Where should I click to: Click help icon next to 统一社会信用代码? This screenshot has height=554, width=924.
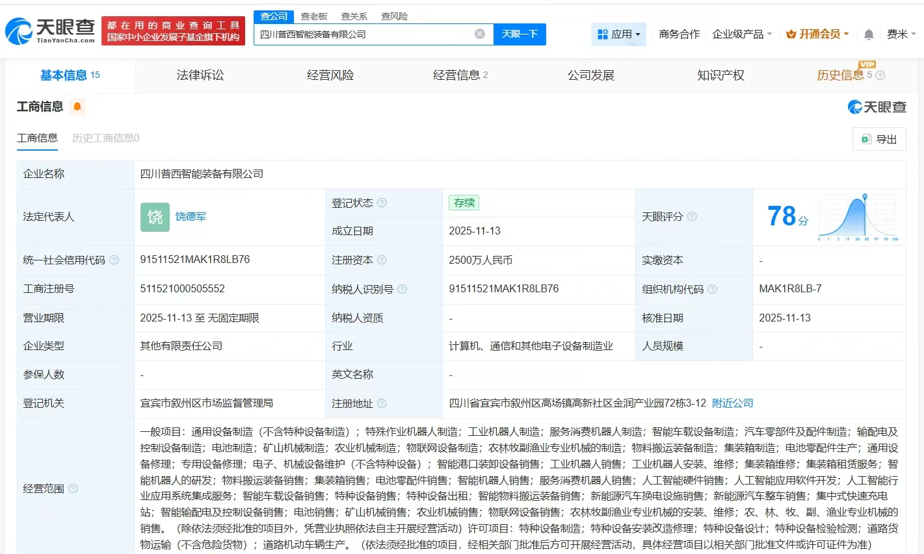click(114, 260)
